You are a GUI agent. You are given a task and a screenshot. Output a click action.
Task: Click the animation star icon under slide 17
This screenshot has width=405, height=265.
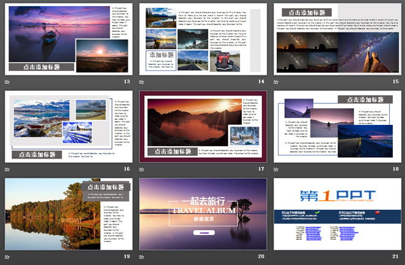(142, 169)
